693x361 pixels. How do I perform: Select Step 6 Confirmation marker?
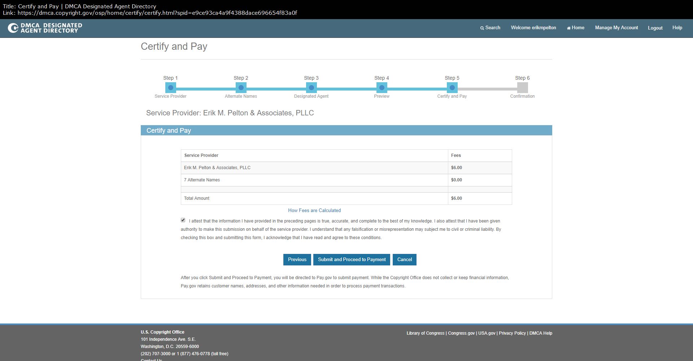523,88
